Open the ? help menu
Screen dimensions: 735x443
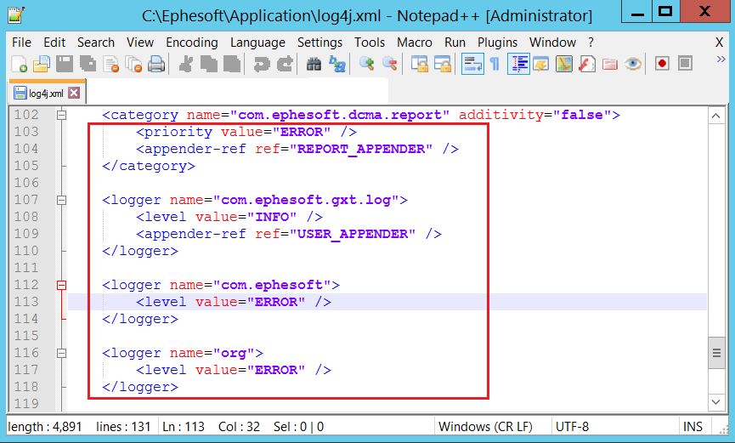[591, 43]
